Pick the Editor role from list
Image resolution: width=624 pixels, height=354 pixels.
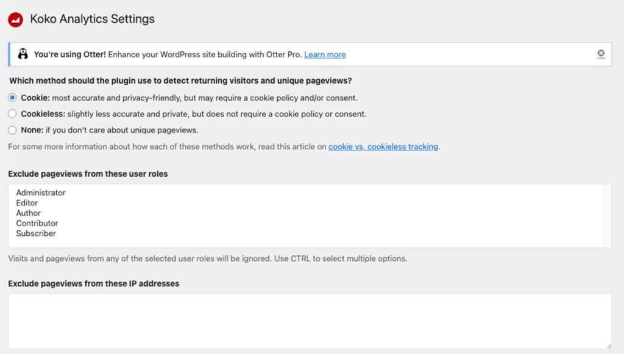point(27,203)
